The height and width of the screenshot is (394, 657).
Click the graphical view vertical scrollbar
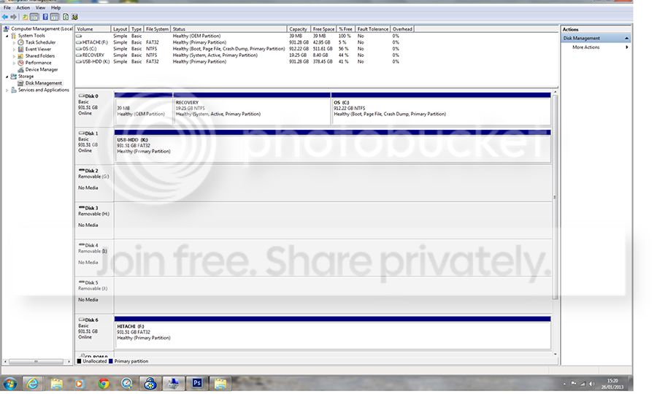(556, 197)
